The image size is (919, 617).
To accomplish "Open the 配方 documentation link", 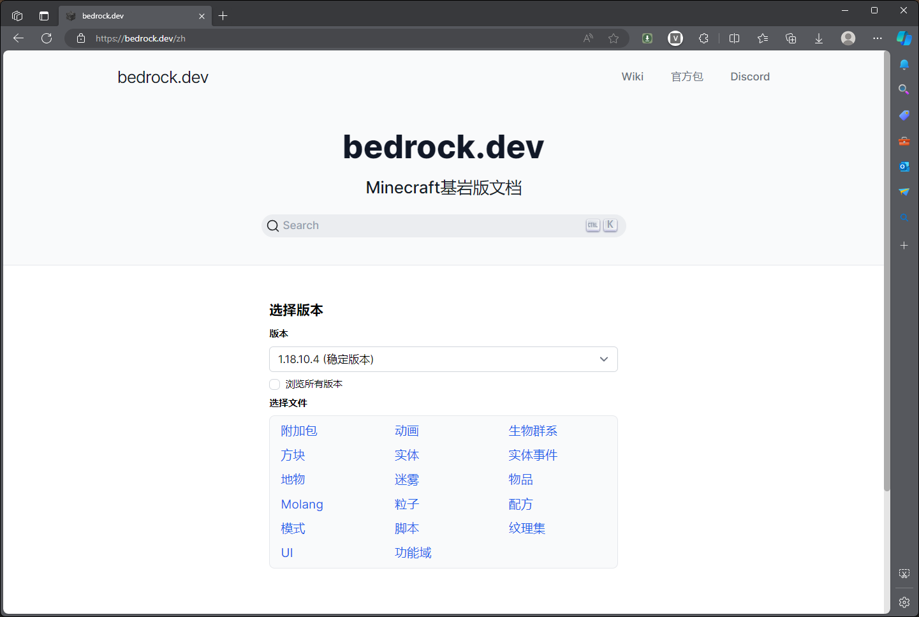I will (x=520, y=504).
